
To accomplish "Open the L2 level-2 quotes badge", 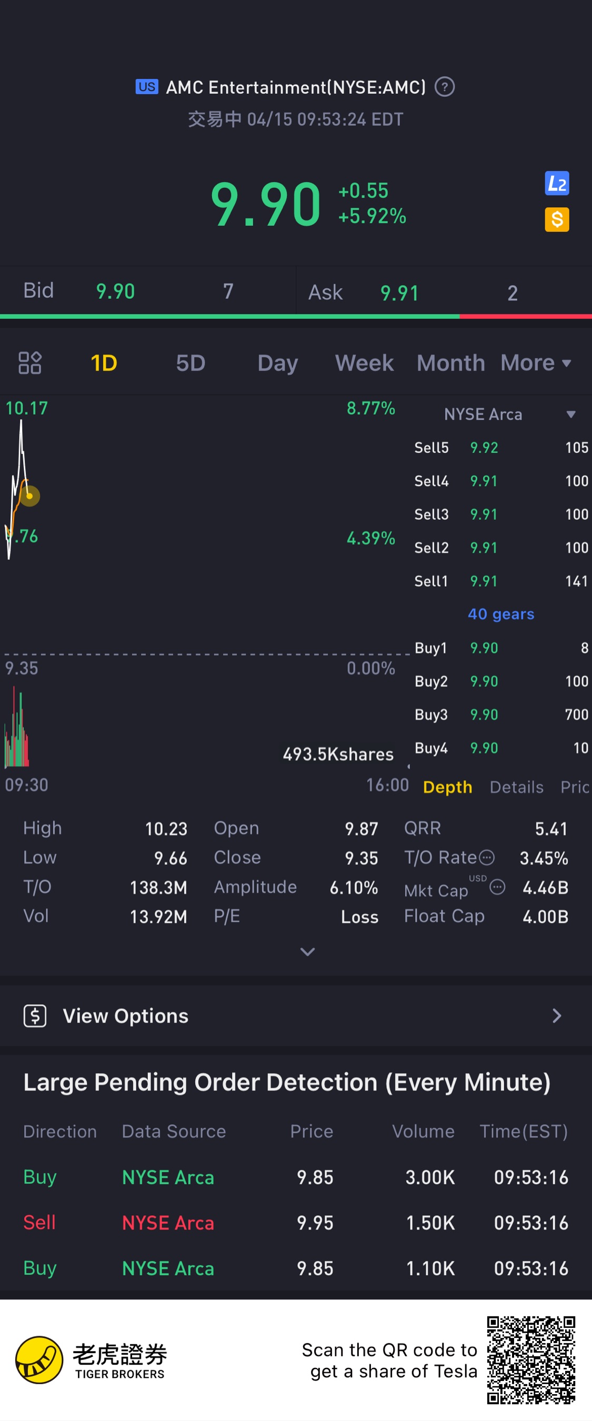I will coord(557,184).
